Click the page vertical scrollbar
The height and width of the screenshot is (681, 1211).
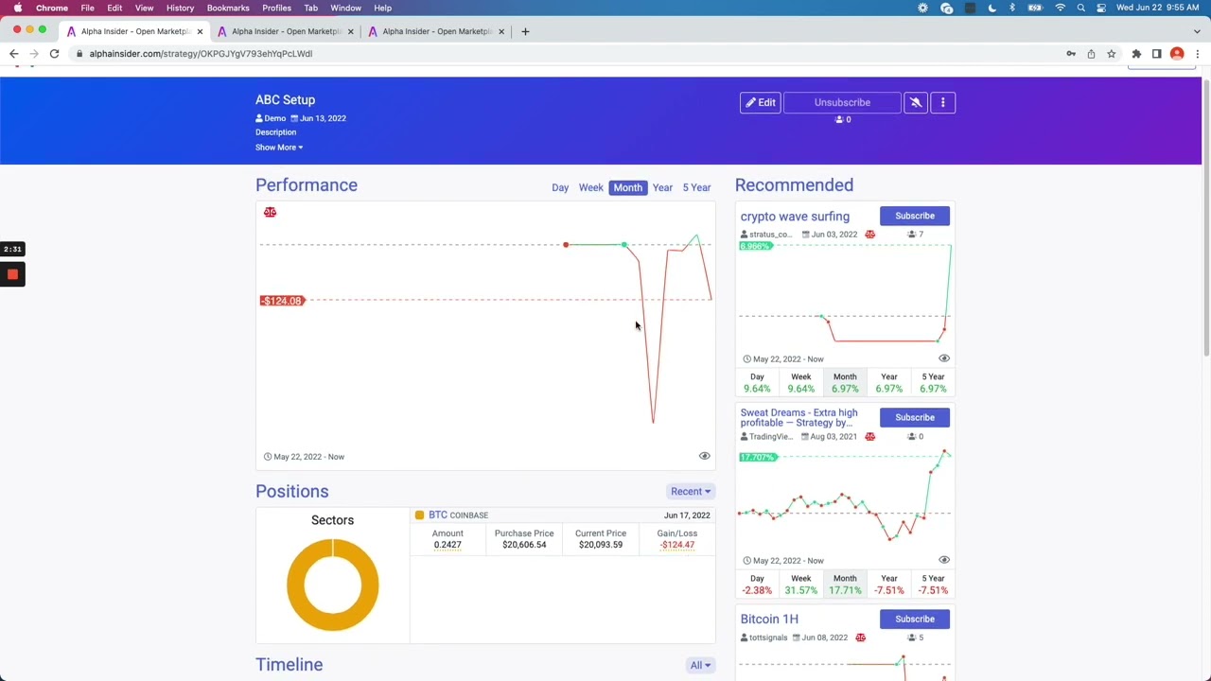click(x=1206, y=218)
